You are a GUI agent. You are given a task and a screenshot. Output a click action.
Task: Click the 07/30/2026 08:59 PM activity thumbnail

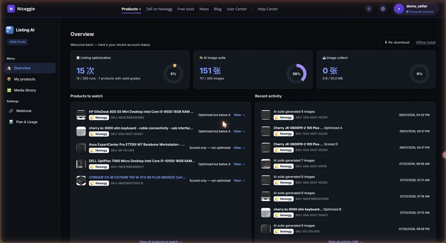pyautogui.click(x=266, y=229)
